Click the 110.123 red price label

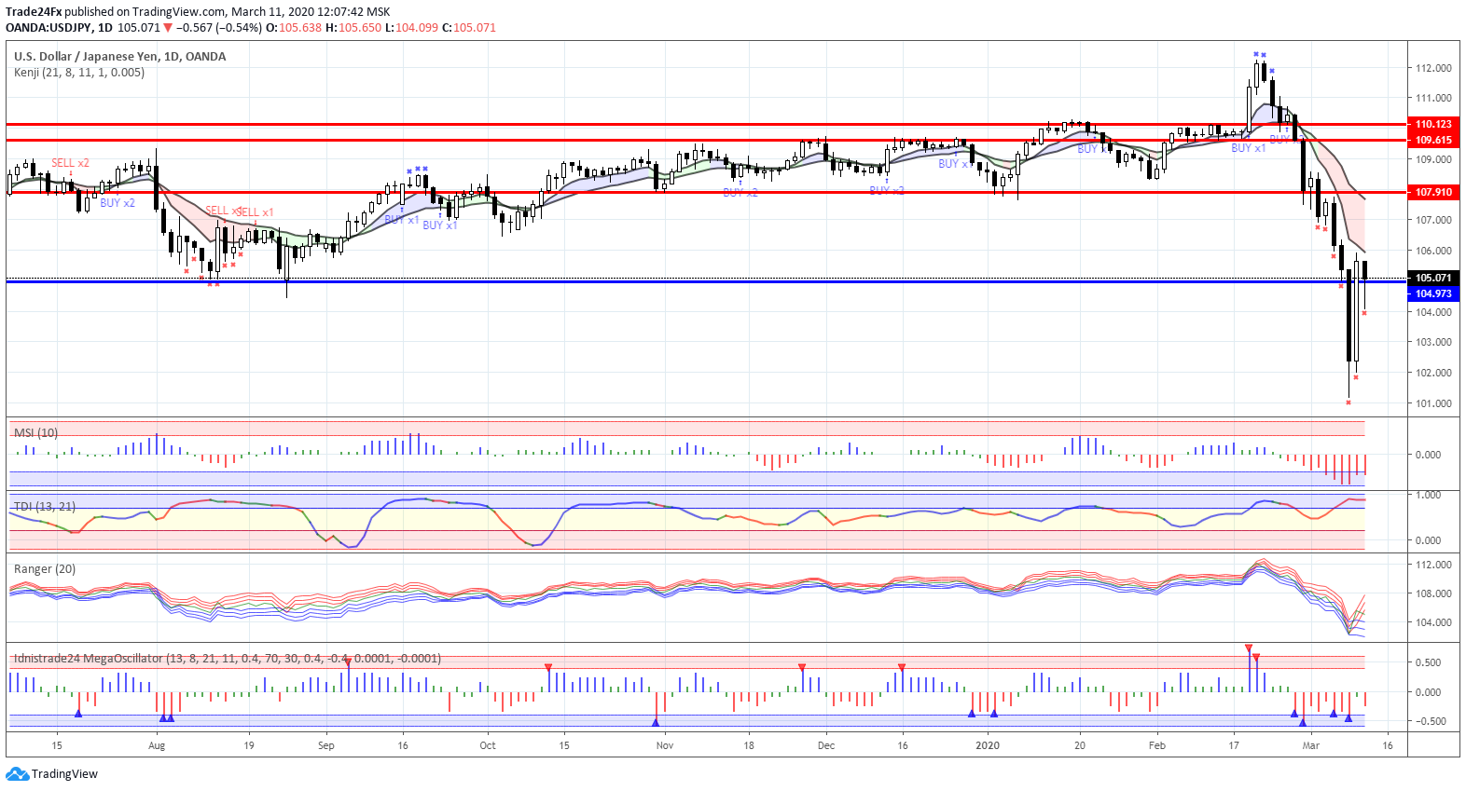[x=1433, y=124]
